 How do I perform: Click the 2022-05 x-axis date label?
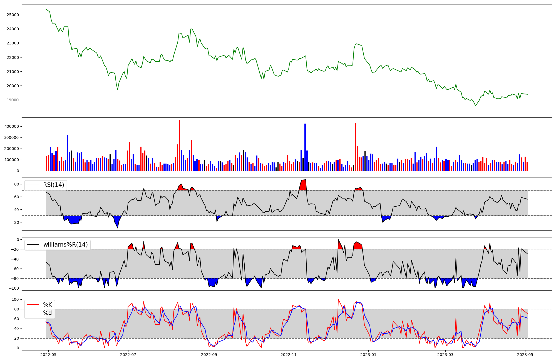point(48,355)
